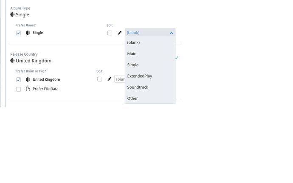293x183 pixels.
Task: Click the up chevron of the Album Type dropdown
Action: click(x=172, y=33)
